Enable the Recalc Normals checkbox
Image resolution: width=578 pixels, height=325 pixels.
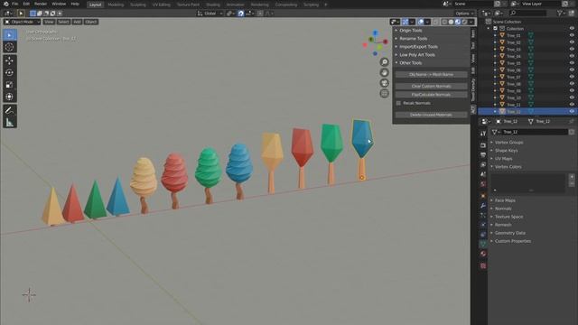coord(398,103)
